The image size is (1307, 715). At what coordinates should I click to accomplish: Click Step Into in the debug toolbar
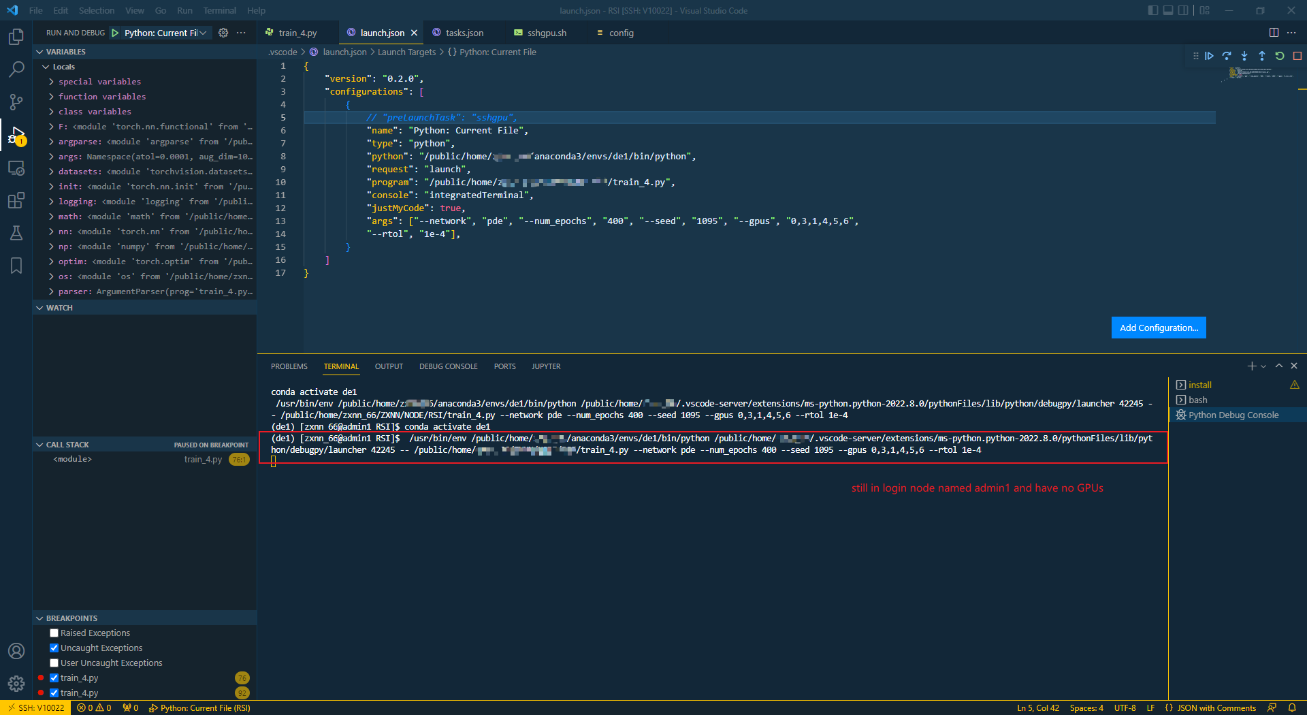point(1244,56)
